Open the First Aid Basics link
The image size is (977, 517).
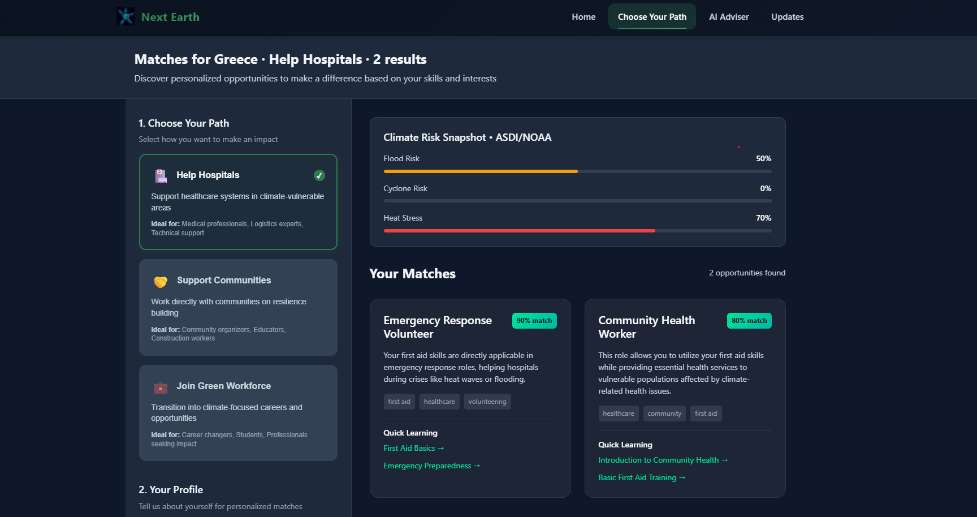414,448
